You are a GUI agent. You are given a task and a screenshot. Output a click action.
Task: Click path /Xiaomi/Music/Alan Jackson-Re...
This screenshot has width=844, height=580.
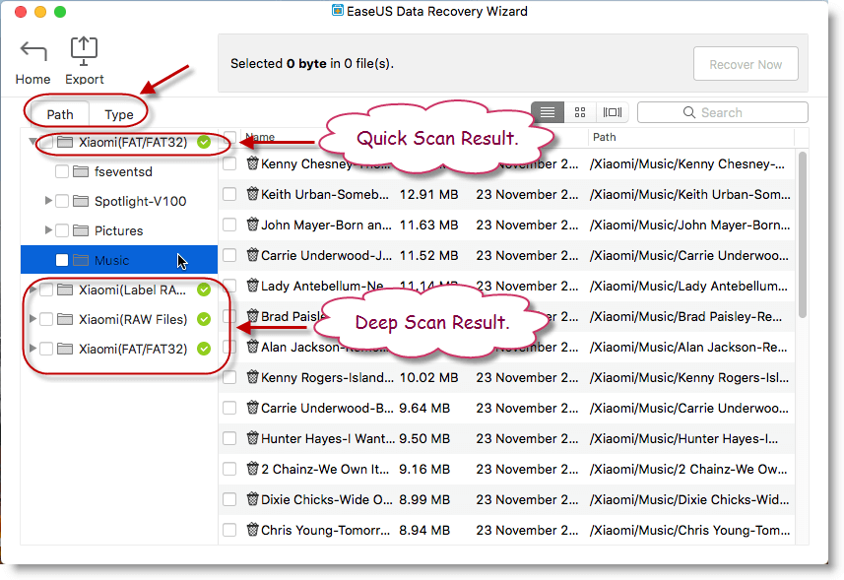[687, 347]
